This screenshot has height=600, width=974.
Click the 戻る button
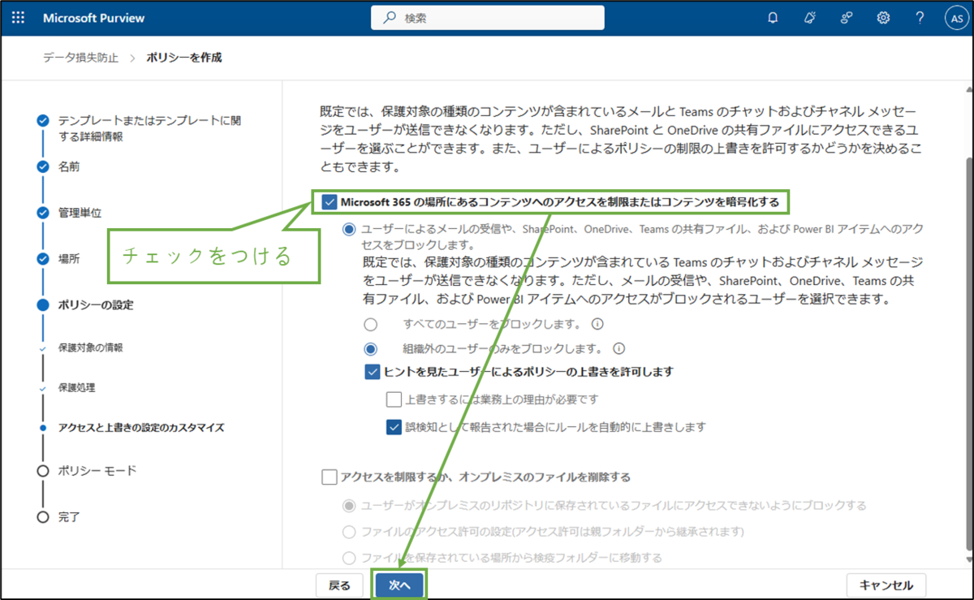click(339, 585)
